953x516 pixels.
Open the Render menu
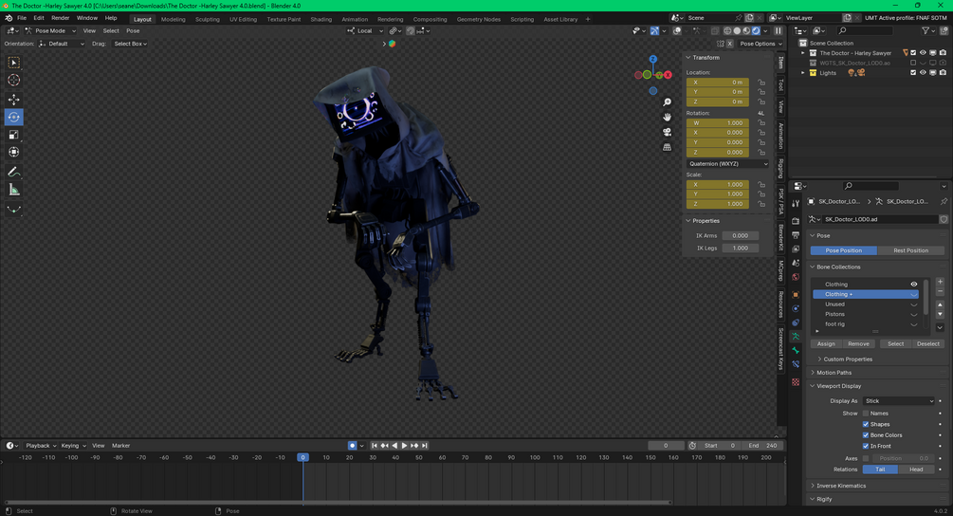pos(60,18)
